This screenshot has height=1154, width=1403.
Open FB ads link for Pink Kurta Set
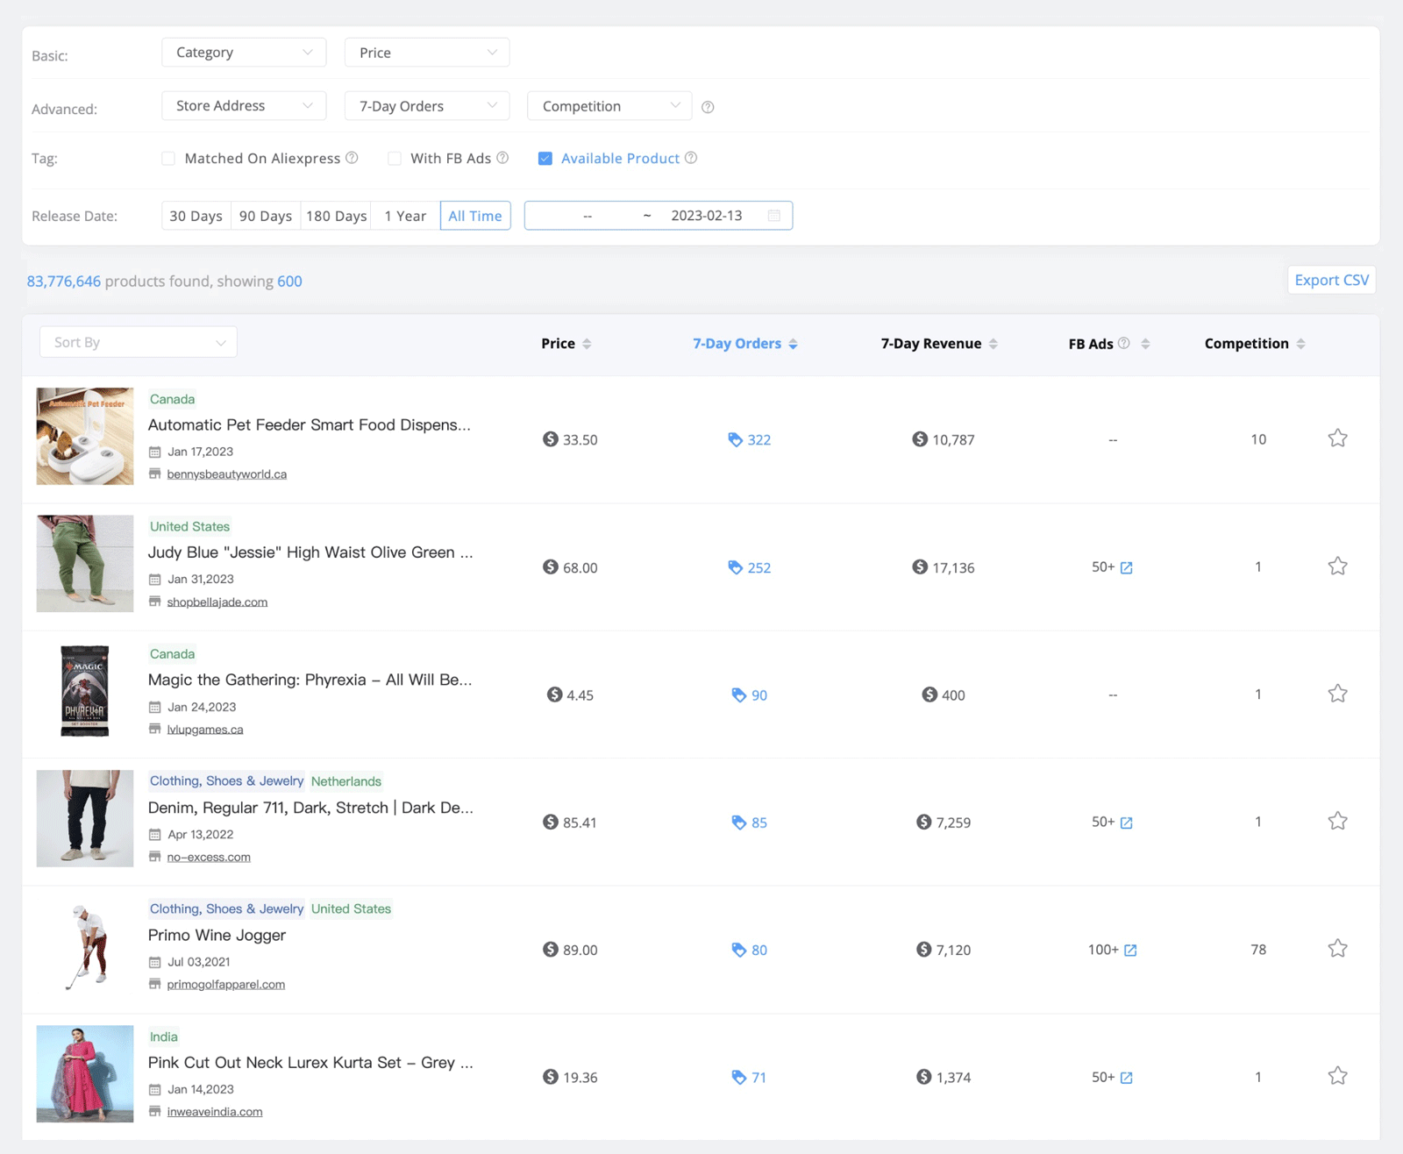(x=1127, y=1078)
